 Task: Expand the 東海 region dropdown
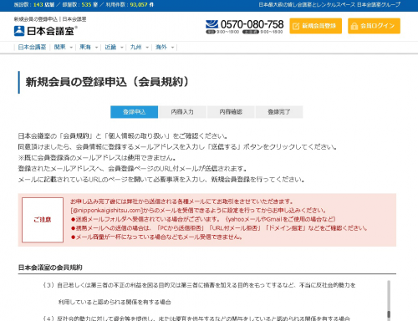pyautogui.click(x=89, y=47)
